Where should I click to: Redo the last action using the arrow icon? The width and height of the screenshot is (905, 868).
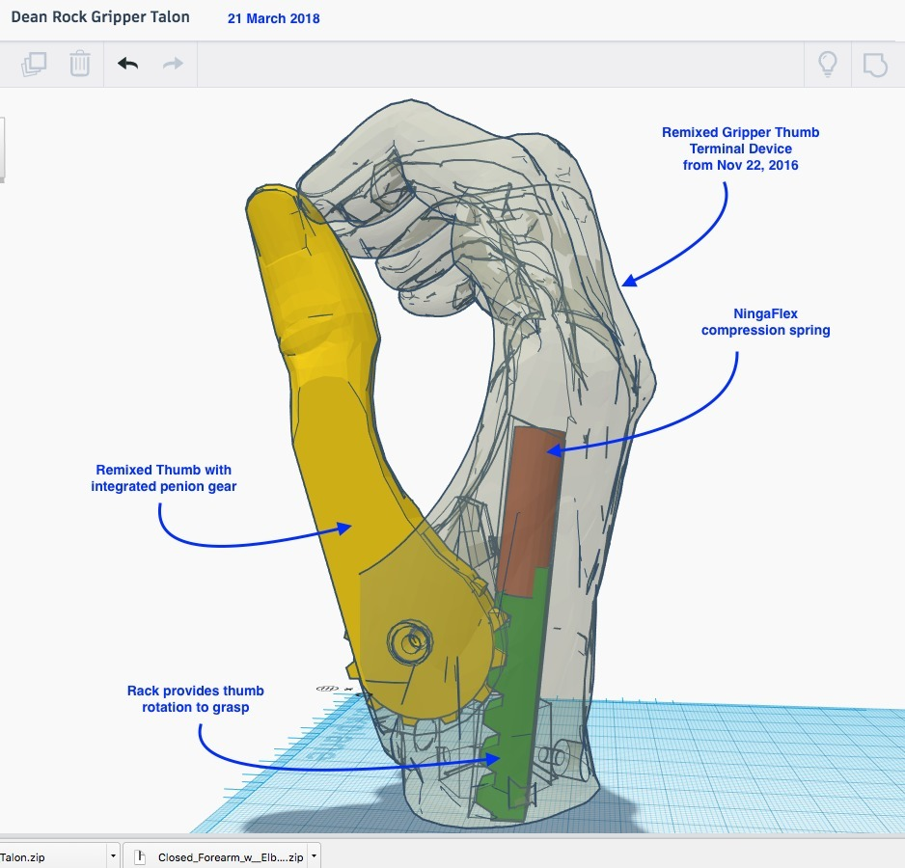pyautogui.click(x=172, y=63)
